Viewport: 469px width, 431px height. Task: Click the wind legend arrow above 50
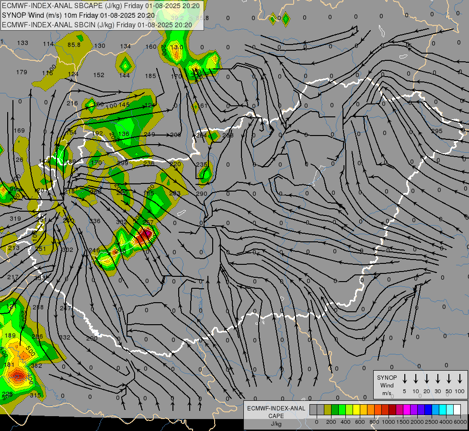449,379
